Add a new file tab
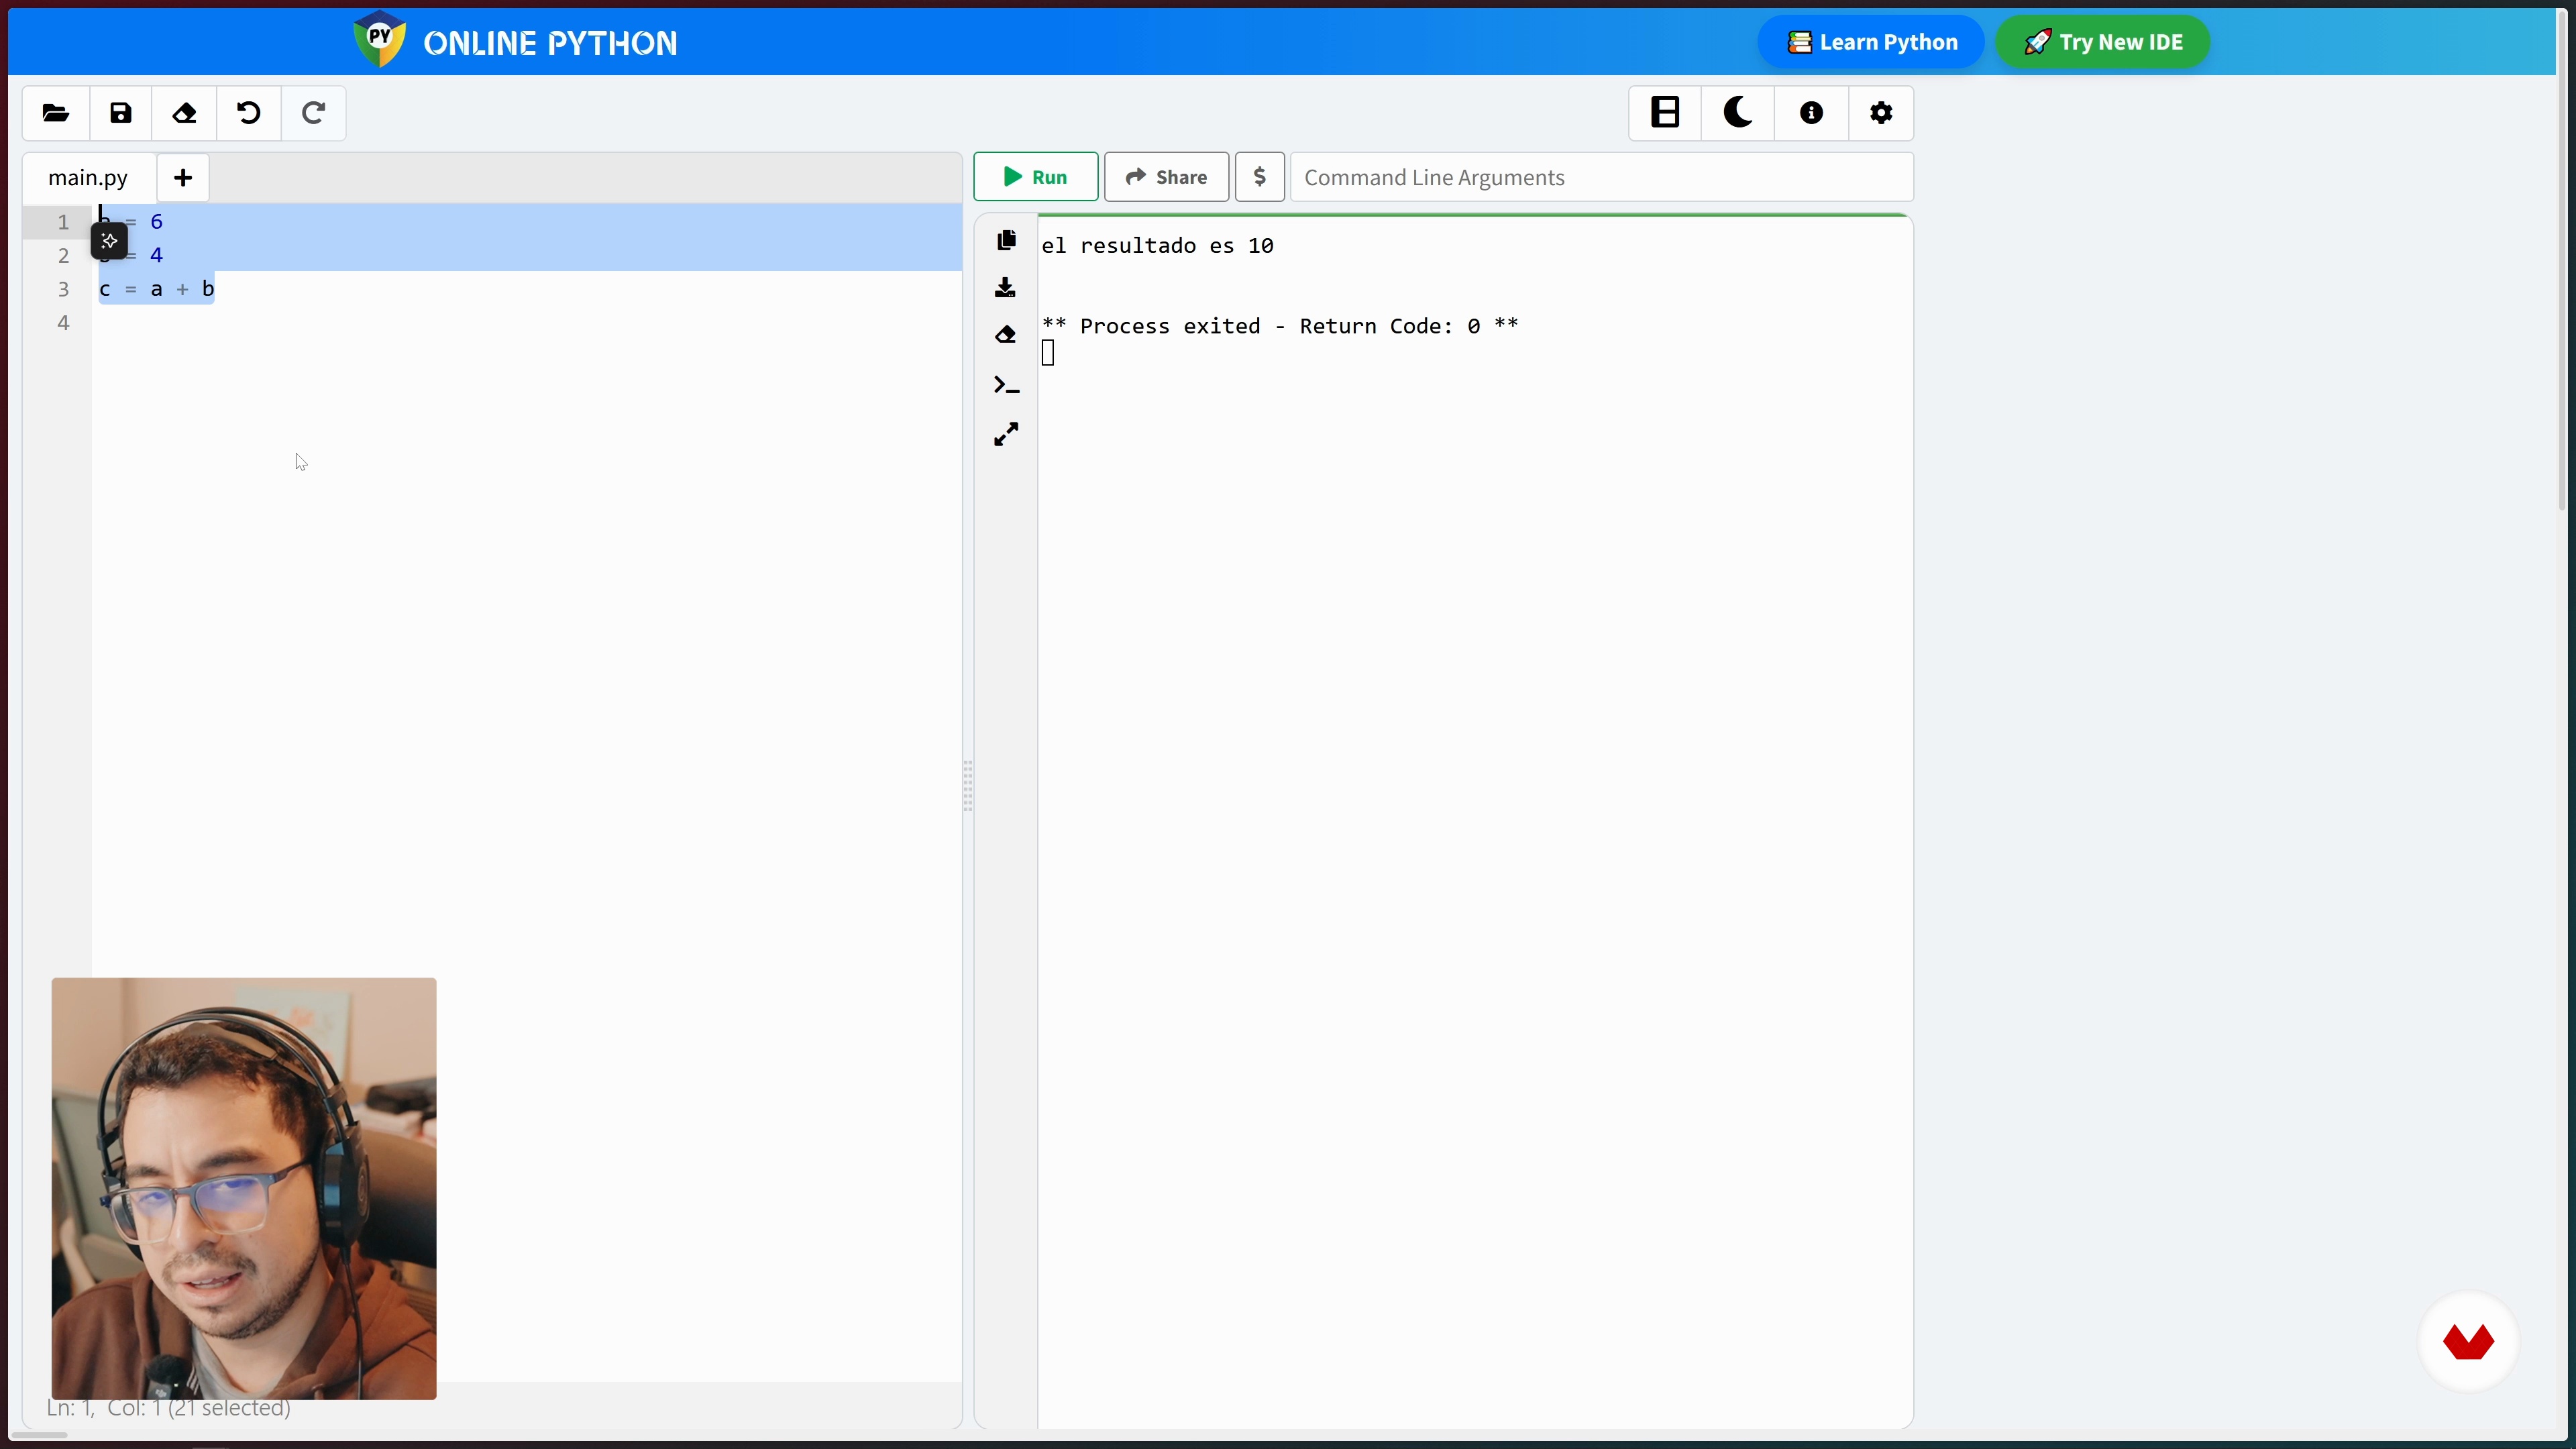 [183, 178]
